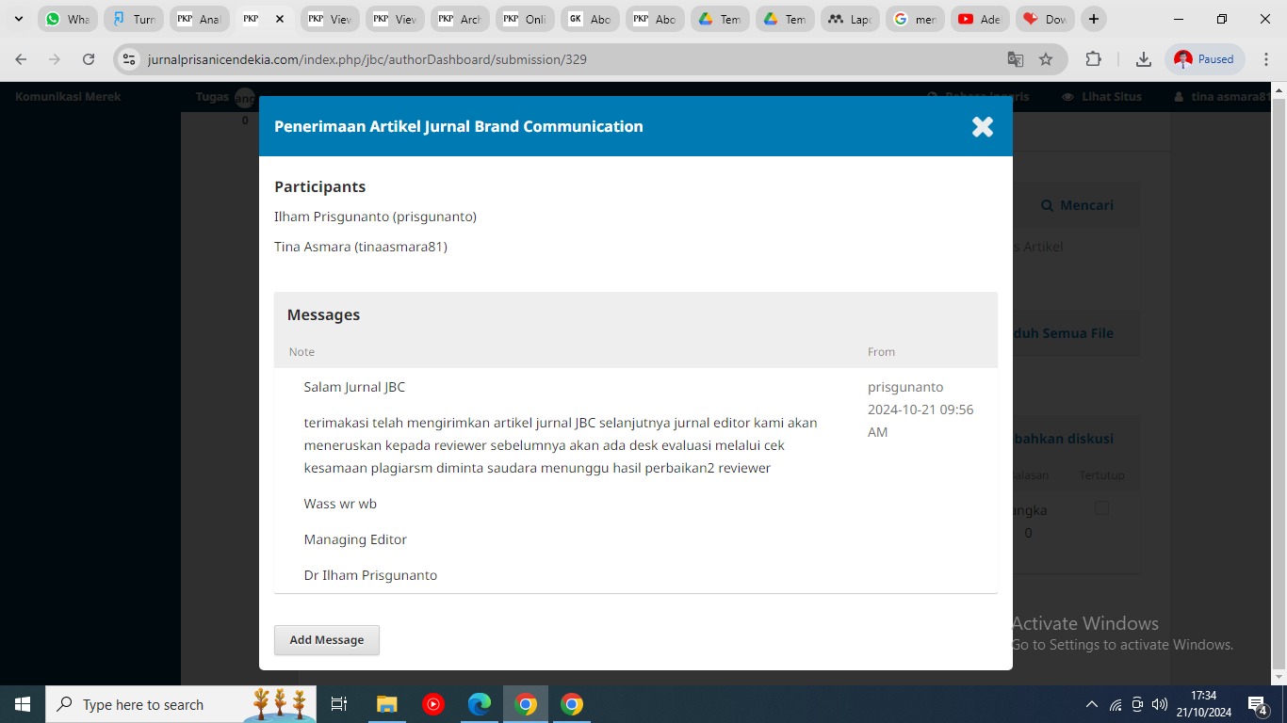Close the Penerimaan Artikel dialog with the X
Image resolution: width=1287 pixels, height=723 pixels.
coord(983,127)
